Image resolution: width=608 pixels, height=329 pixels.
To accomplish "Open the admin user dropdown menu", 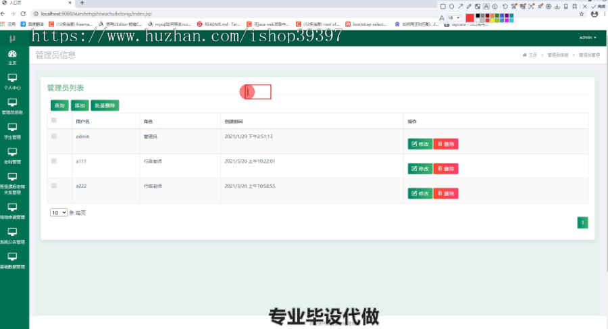I will (x=588, y=38).
